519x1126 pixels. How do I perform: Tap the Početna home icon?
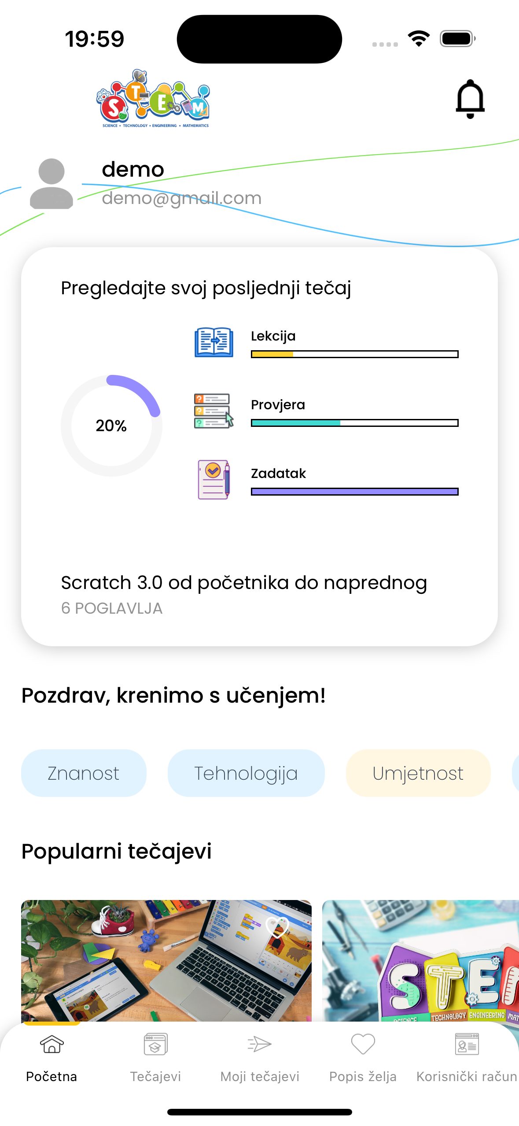[x=52, y=1044]
